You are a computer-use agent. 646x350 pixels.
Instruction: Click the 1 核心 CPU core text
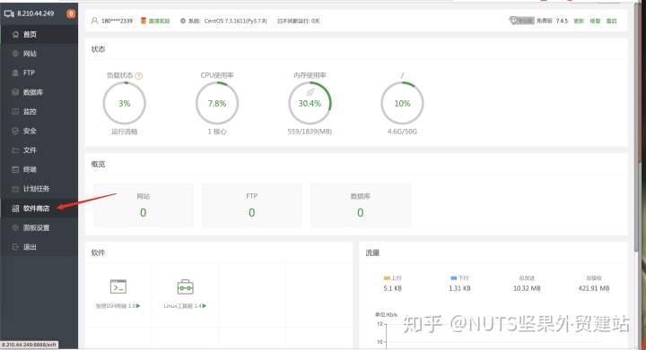pyautogui.click(x=217, y=132)
